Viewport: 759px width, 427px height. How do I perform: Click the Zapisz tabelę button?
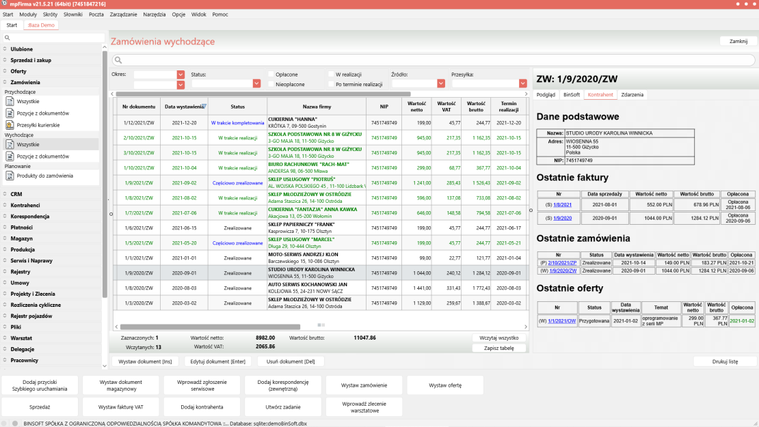click(x=498, y=348)
